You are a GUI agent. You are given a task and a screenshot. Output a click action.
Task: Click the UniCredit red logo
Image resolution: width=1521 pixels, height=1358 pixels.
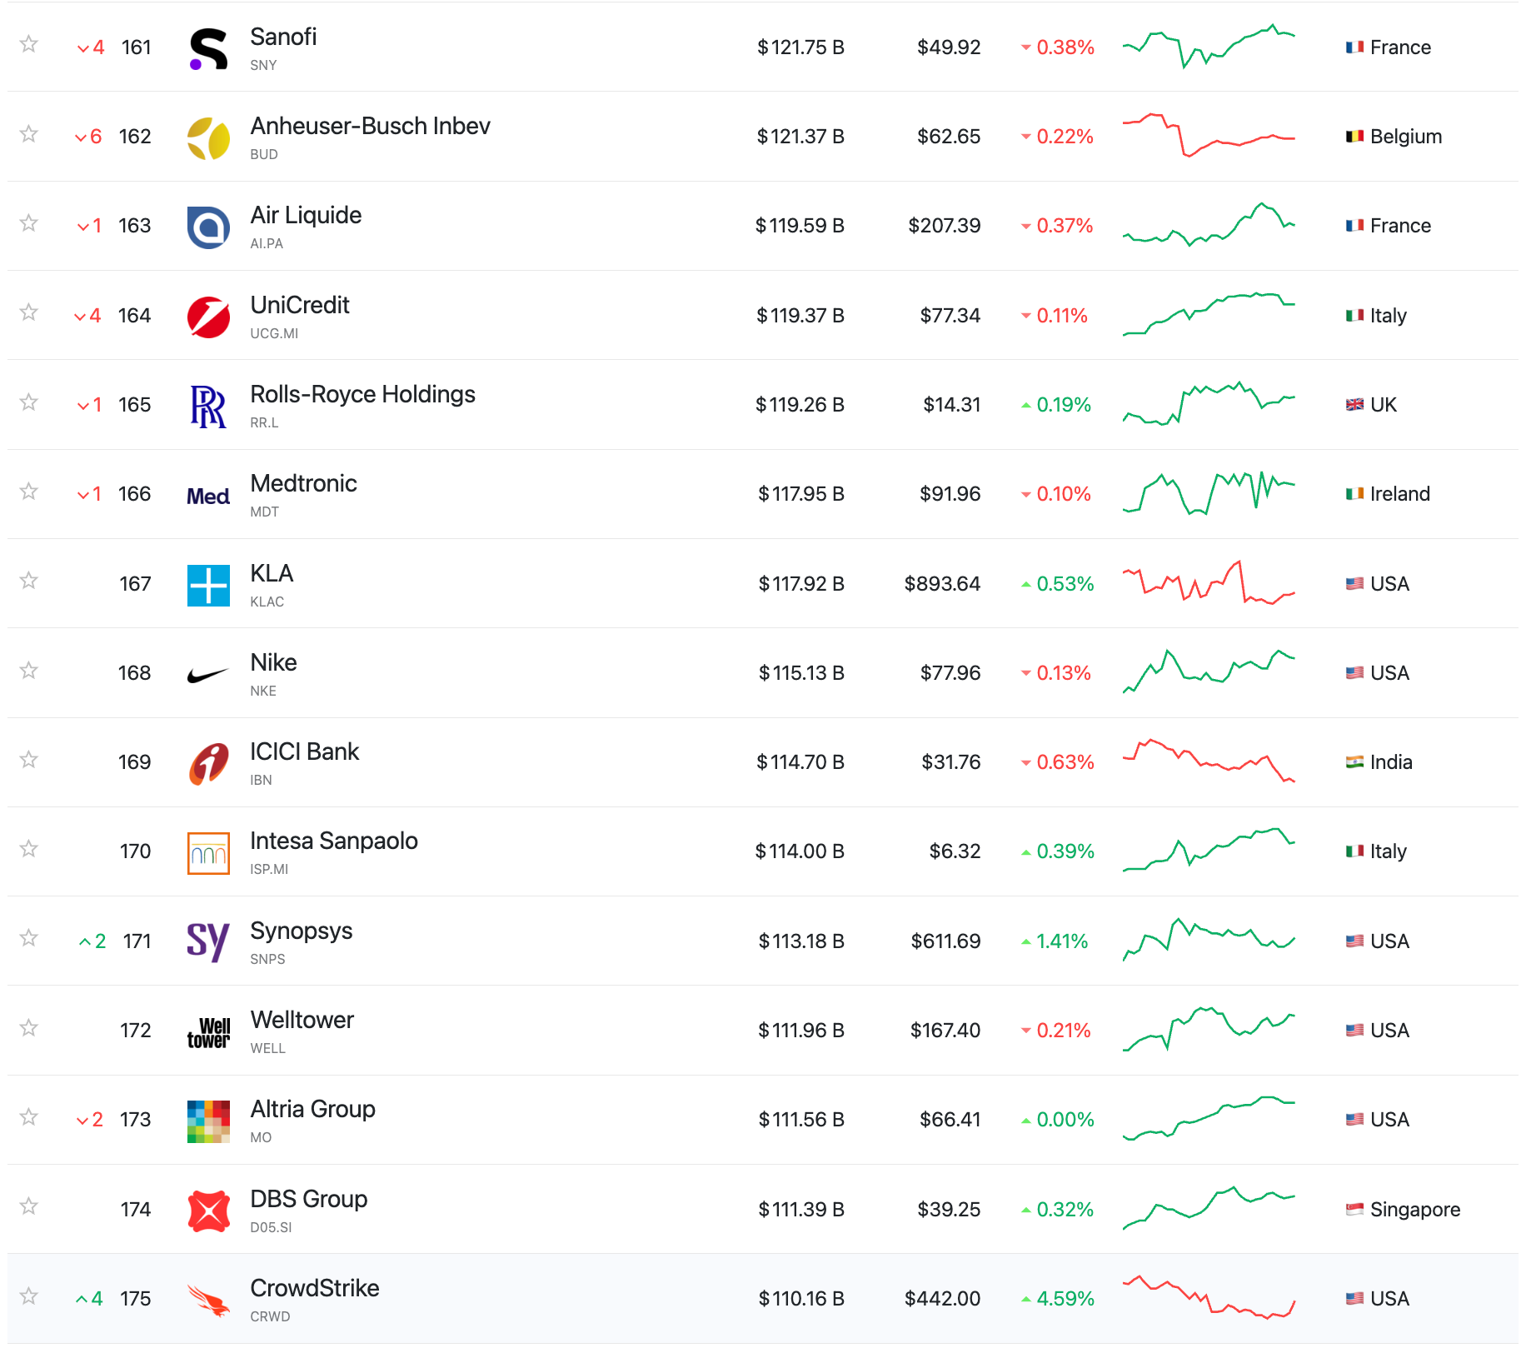[208, 317]
